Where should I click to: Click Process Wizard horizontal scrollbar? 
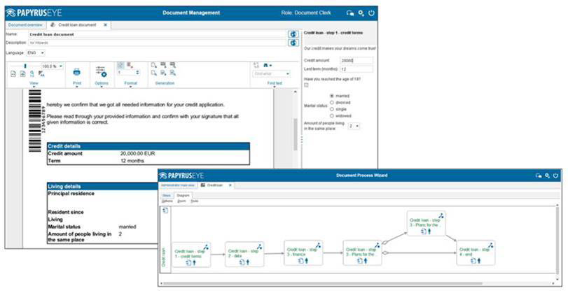tap(322, 283)
